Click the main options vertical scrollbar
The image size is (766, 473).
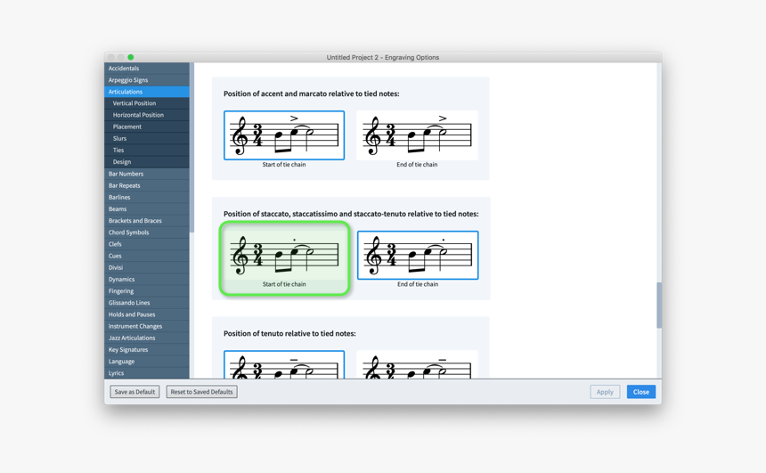[659, 306]
